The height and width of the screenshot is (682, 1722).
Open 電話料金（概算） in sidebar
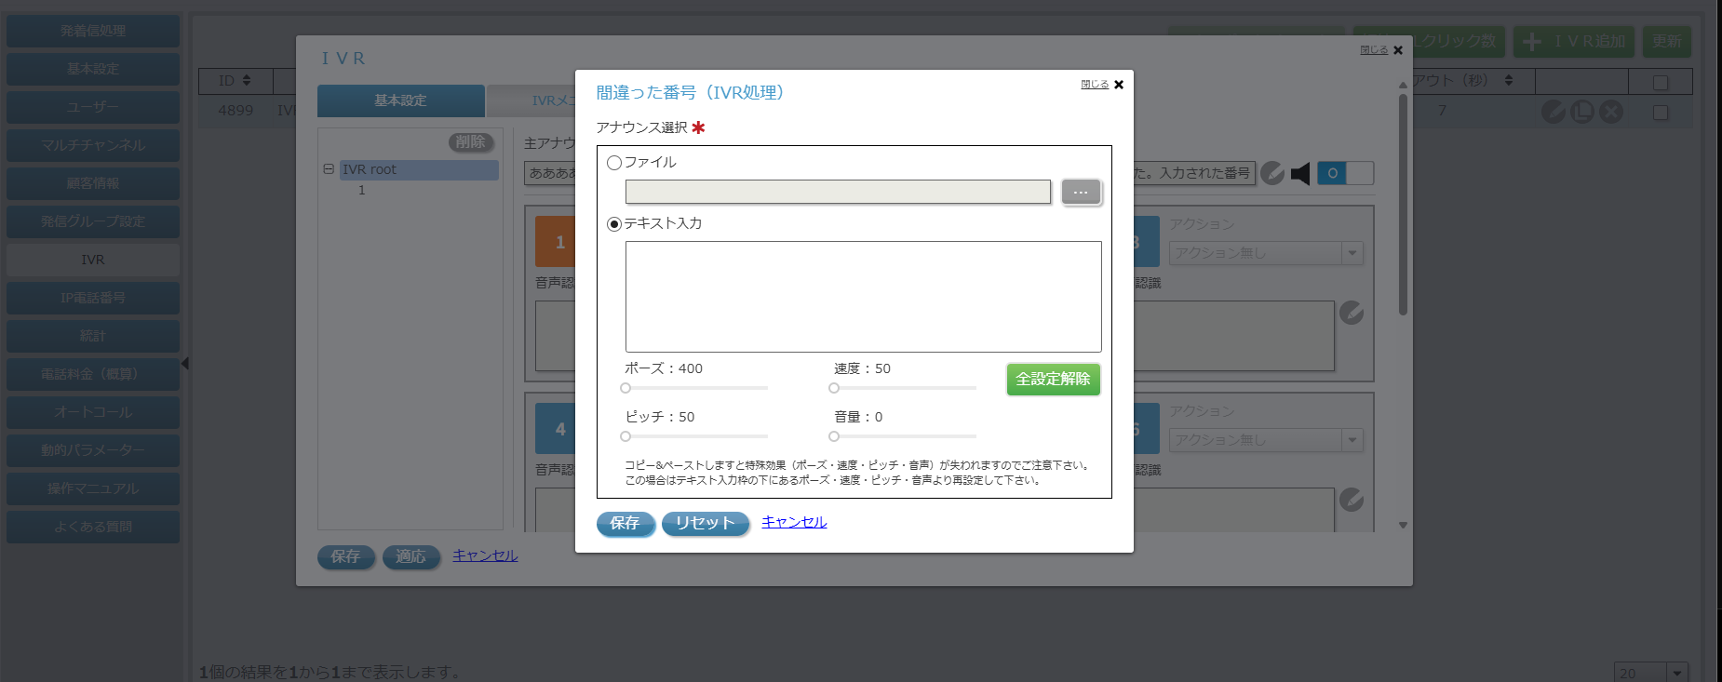[x=93, y=374]
